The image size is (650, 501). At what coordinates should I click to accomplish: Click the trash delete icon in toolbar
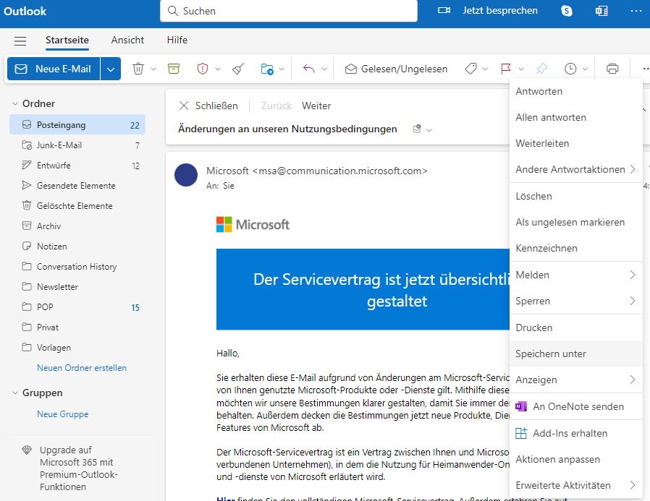tap(138, 69)
